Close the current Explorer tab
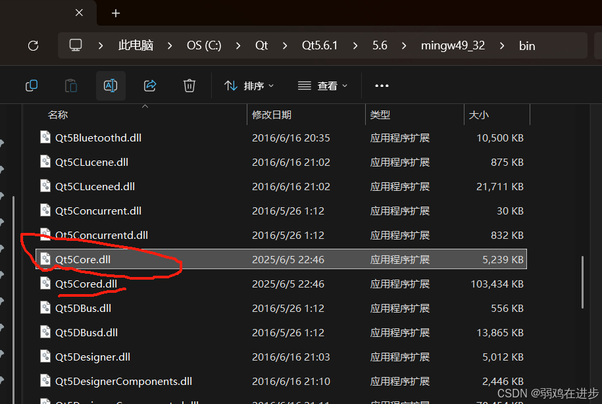Viewport: 602px width, 404px height. pos(79,13)
